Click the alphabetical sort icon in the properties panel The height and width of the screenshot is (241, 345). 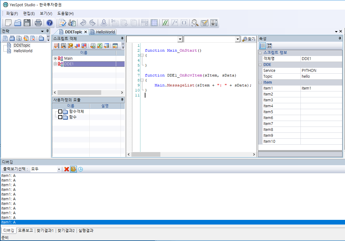(269, 46)
